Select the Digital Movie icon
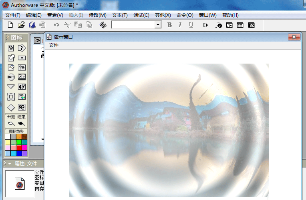The height and width of the screenshot is (200, 306). click(22, 77)
